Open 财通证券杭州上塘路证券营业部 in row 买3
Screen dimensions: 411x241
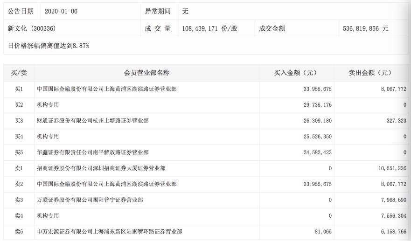pos(93,121)
